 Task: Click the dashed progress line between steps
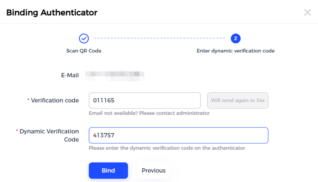[x=160, y=38]
